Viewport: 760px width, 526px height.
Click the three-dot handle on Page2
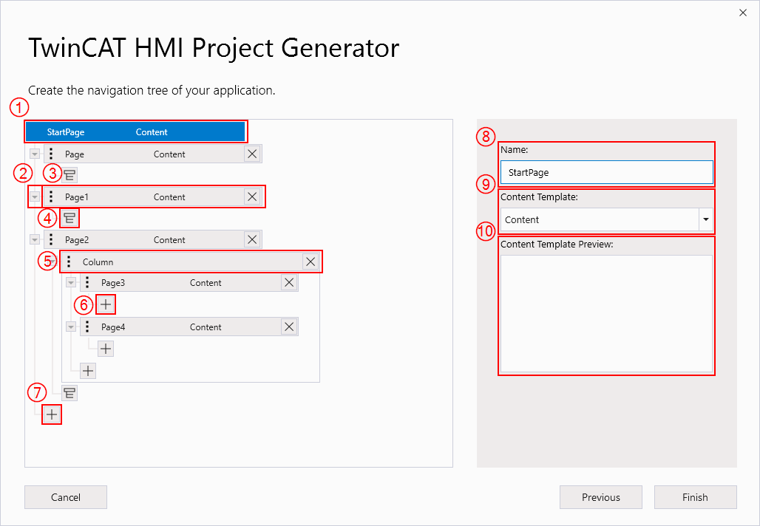(x=51, y=239)
